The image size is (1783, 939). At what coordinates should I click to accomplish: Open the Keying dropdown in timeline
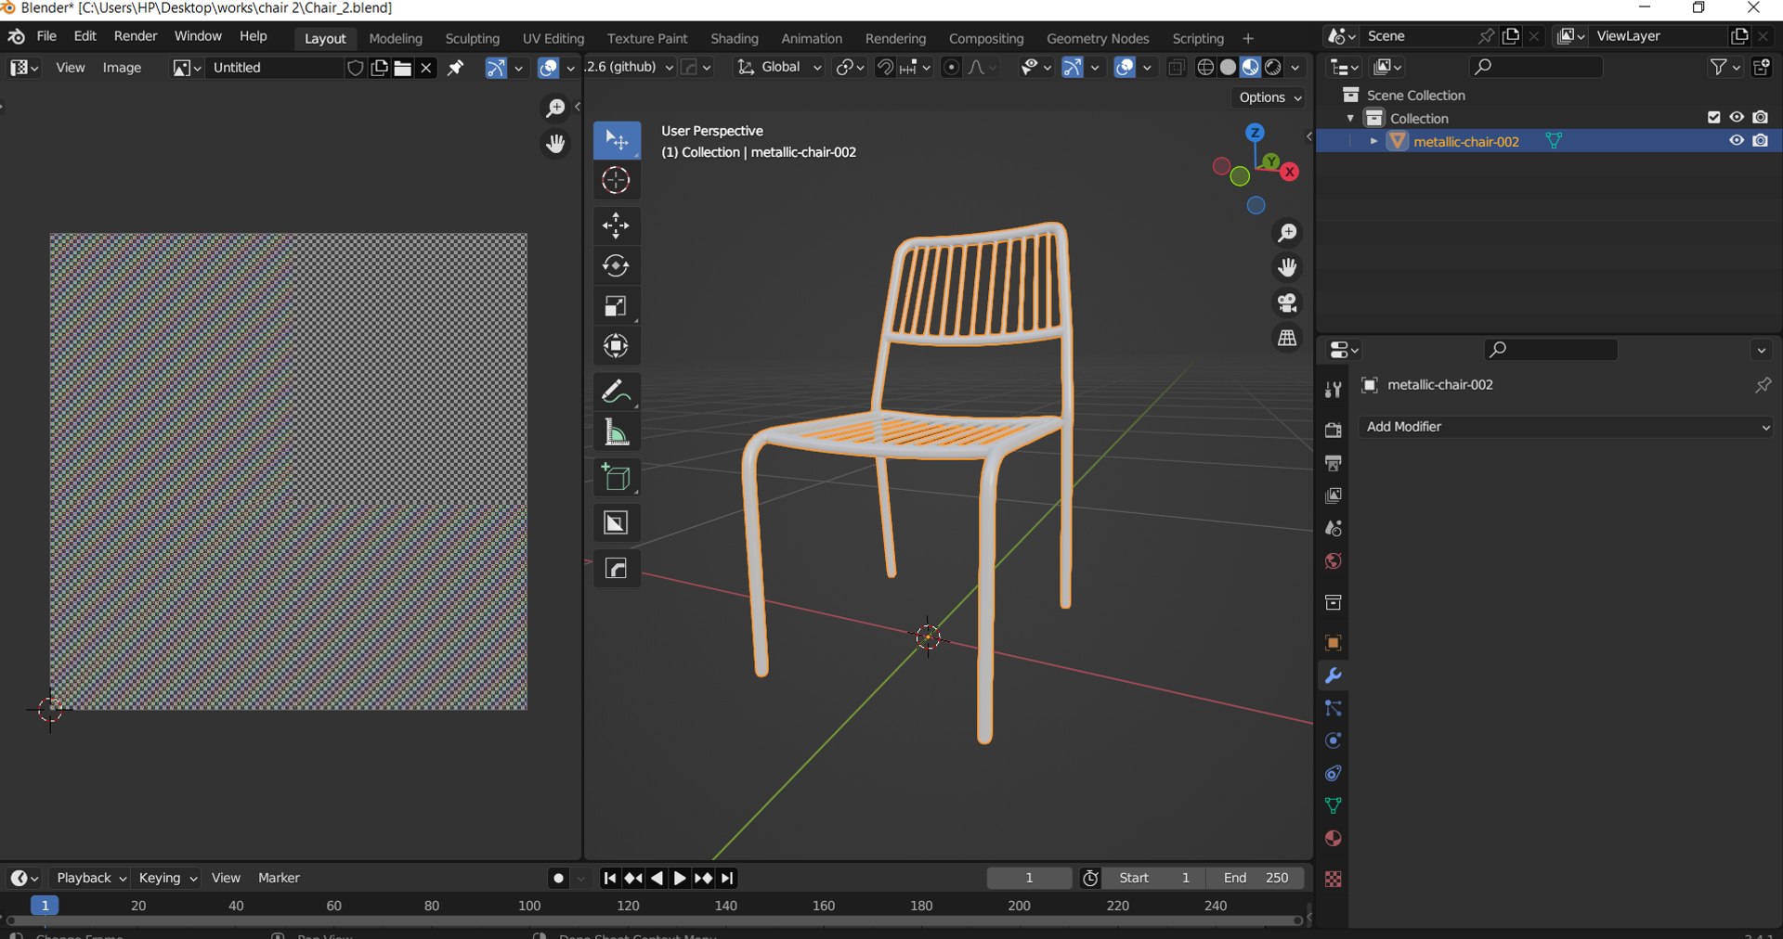(167, 878)
